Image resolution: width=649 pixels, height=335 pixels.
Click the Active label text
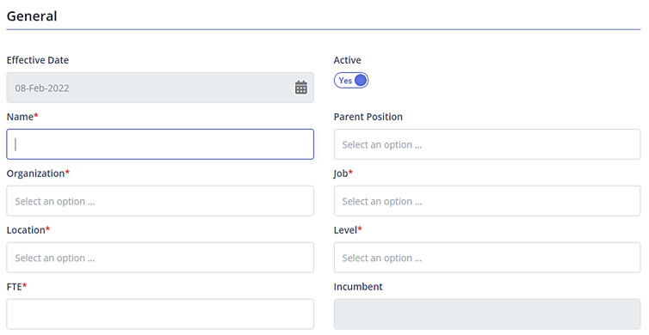(347, 60)
